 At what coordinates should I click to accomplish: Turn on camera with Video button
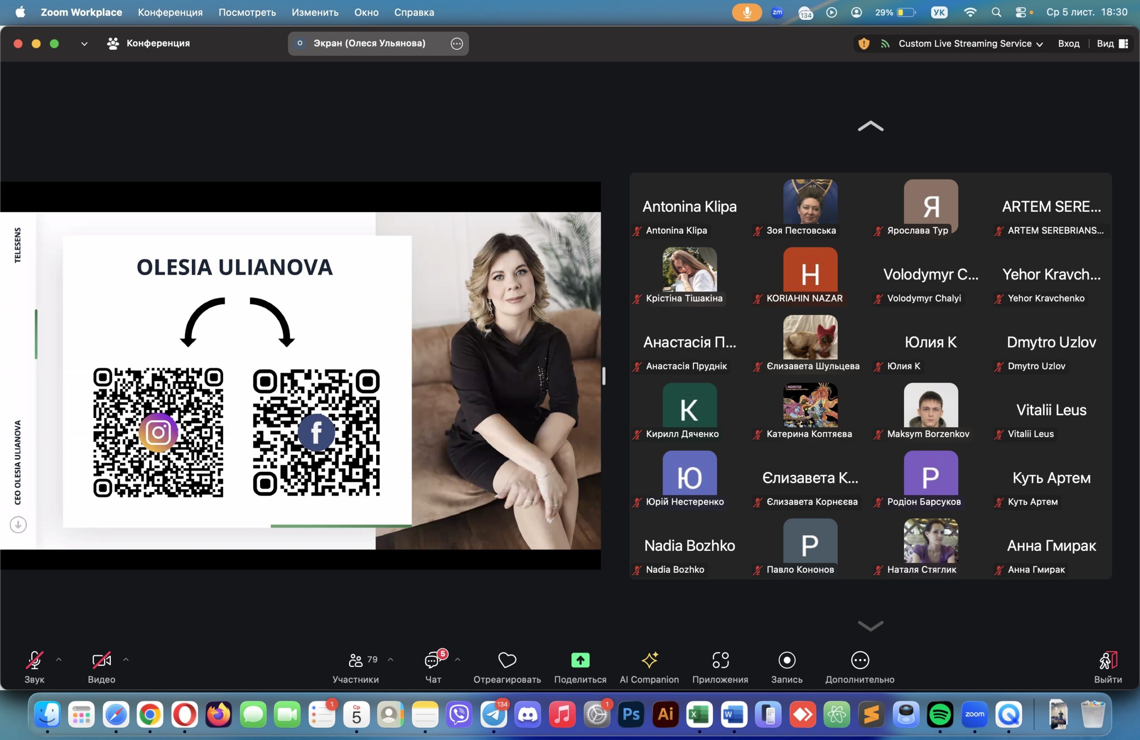point(101,660)
